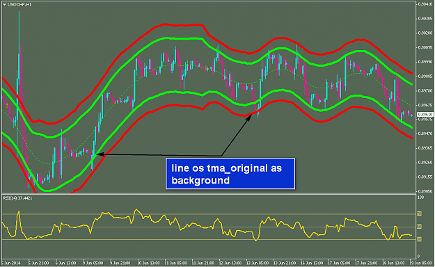Click the 0.90095 price axis label
The height and width of the screenshot is (267, 435).
425,47
